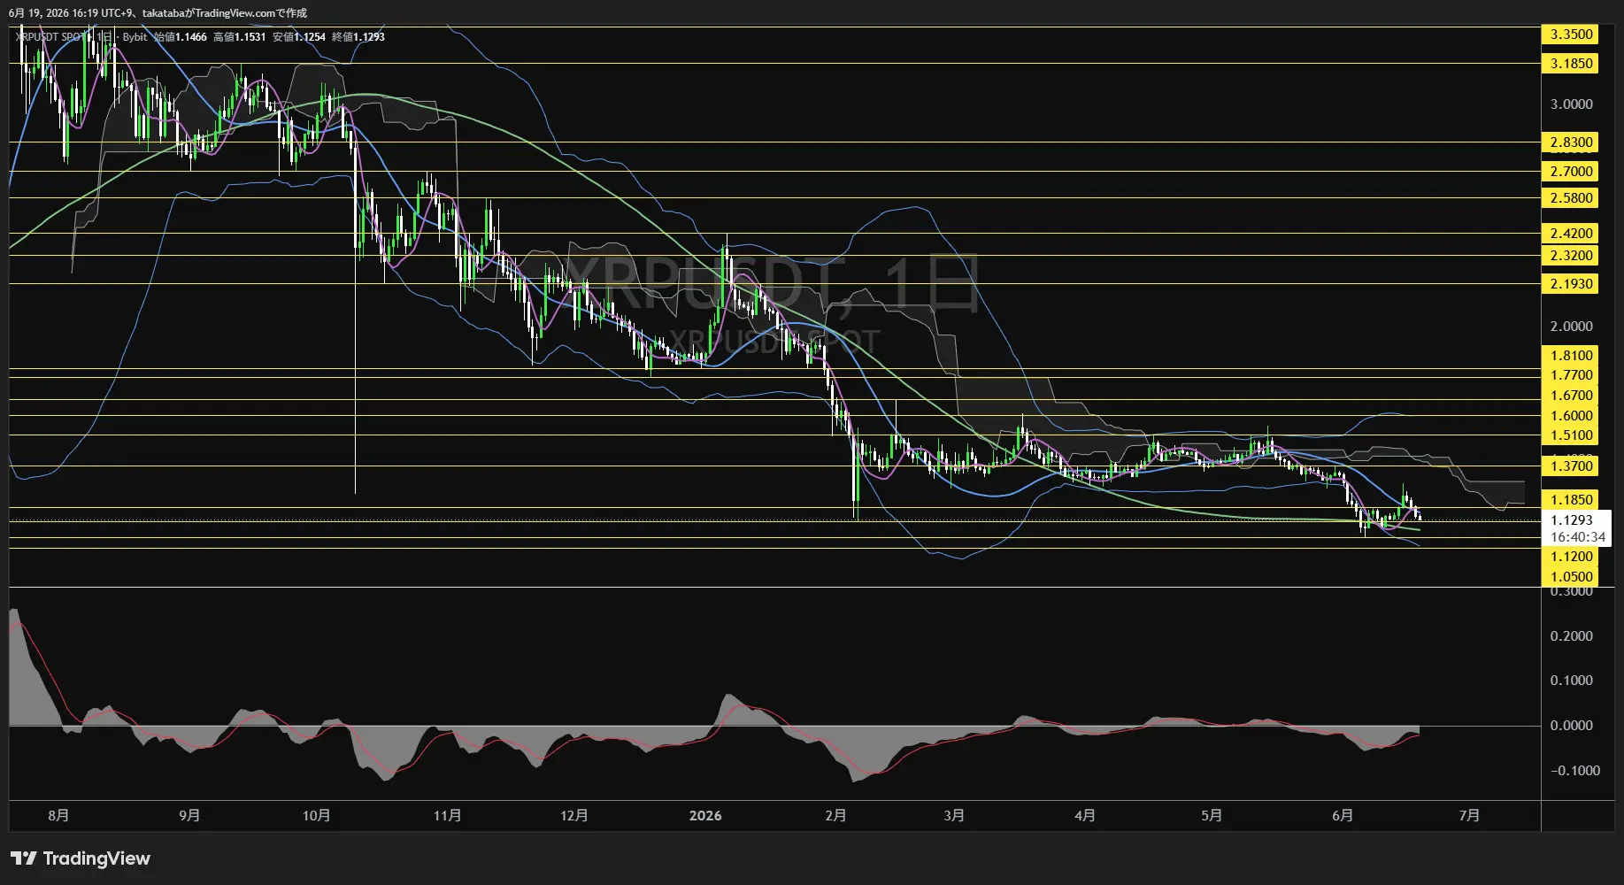This screenshot has width=1624, height=885.
Task: Select the 1.0500 yellow price label
Action: click(1571, 577)
